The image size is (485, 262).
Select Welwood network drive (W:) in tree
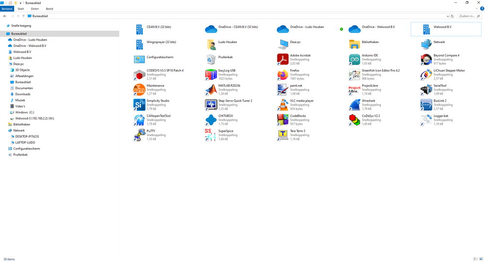coord(34,119)
